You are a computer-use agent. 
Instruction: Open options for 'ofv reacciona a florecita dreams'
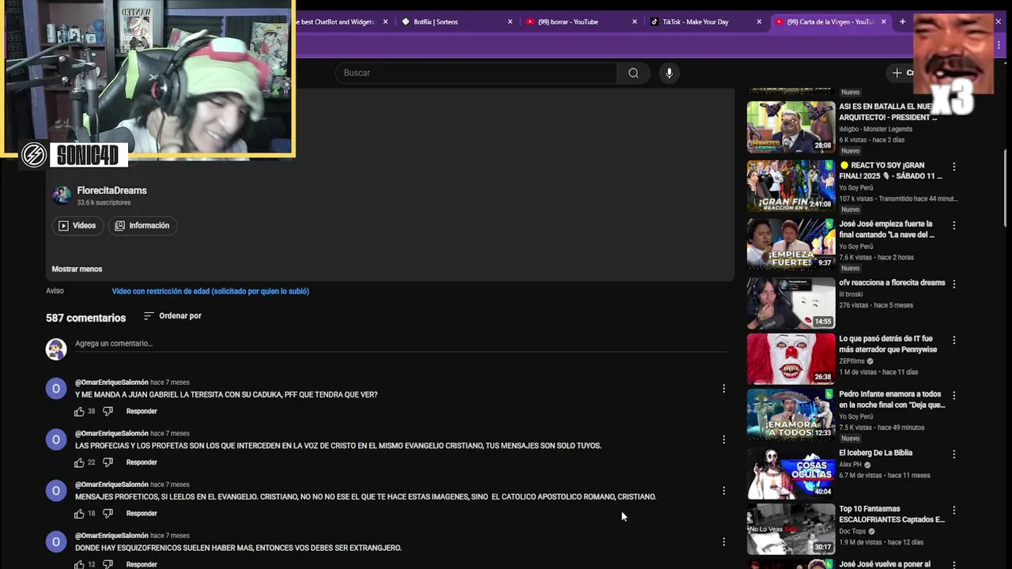pyautogui.click(x=953, y=284)
